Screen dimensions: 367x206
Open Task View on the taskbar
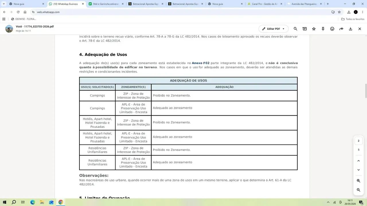tap(23, 202)
